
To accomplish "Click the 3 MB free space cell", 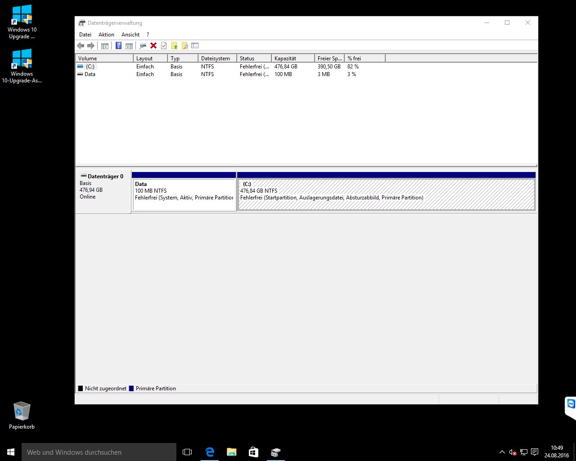I will [x=324, y=74].
